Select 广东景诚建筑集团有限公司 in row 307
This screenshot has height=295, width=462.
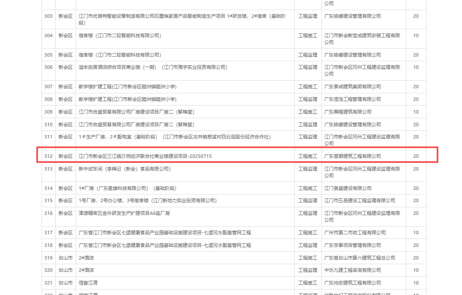[x=352, y=87]
